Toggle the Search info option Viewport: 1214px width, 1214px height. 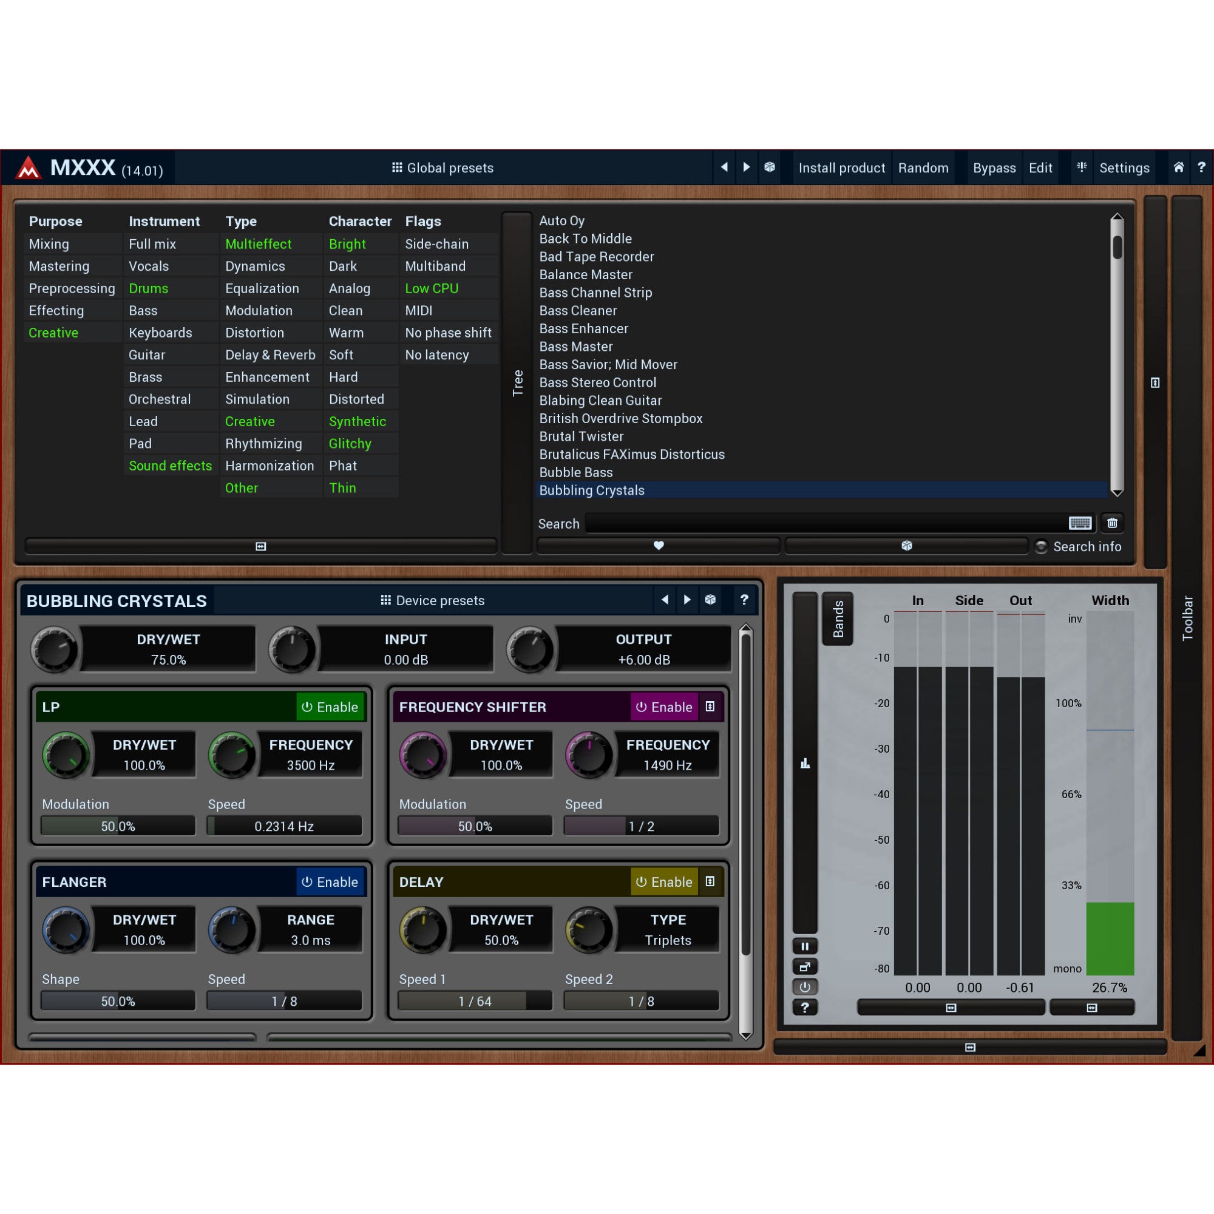(x=1079, y=546)
